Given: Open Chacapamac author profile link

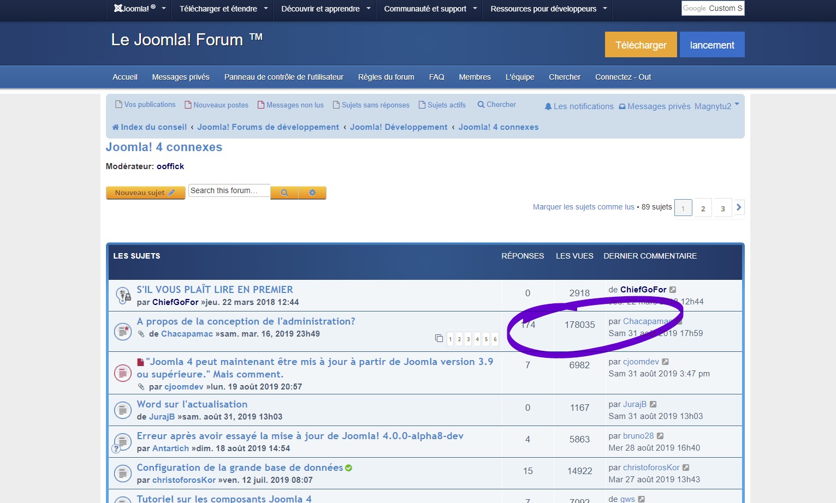Looking at the screenshot, I should point(187,334).
